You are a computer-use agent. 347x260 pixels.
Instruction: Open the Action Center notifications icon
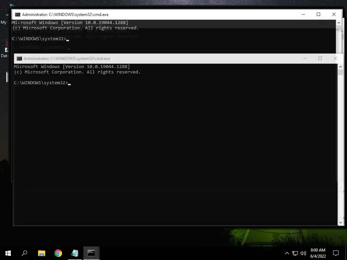(x=336, y=253)
